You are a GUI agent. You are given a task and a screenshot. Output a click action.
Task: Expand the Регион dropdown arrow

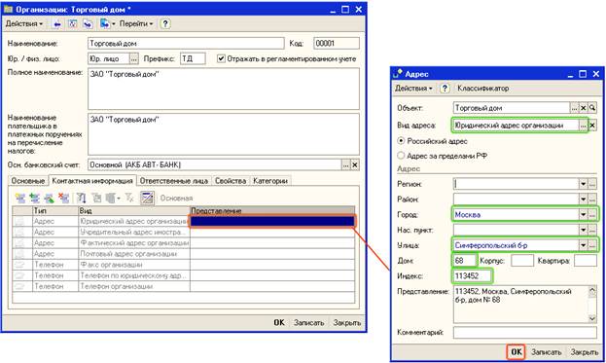pos(584,184)
